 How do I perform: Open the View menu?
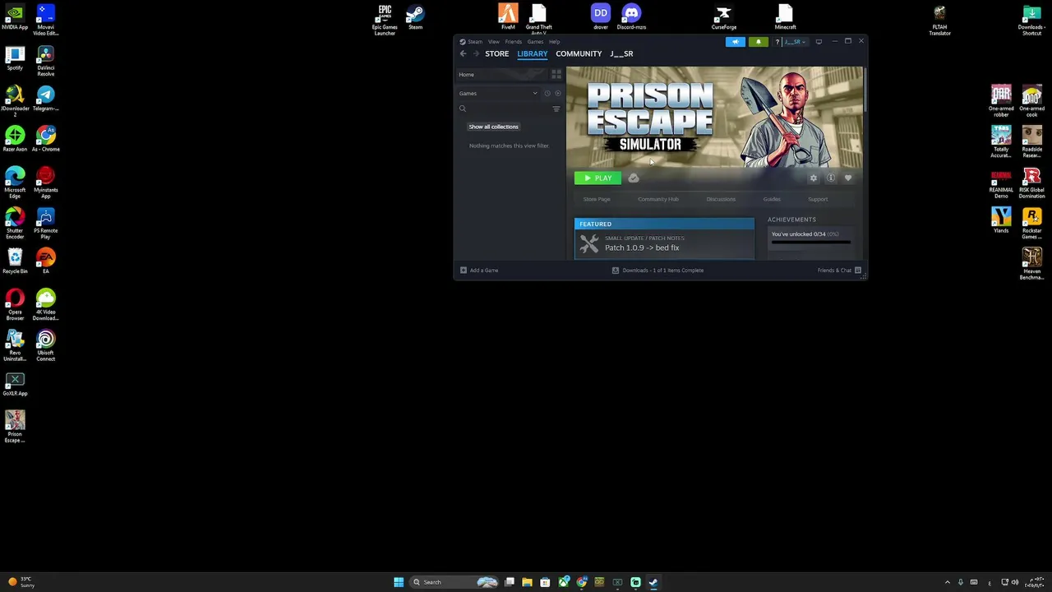coord(494,41)
